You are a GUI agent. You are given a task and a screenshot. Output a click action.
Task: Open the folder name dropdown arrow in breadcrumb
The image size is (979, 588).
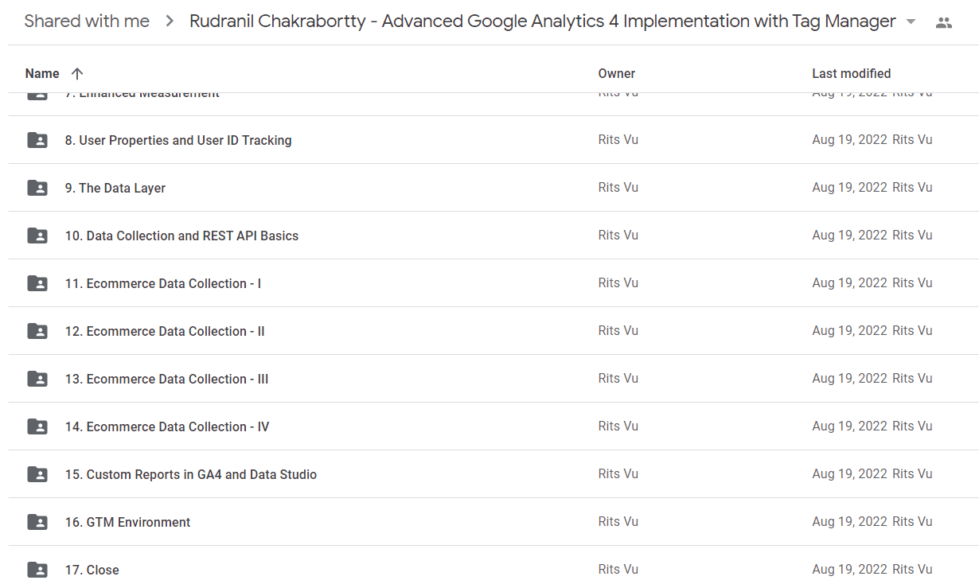911,21
